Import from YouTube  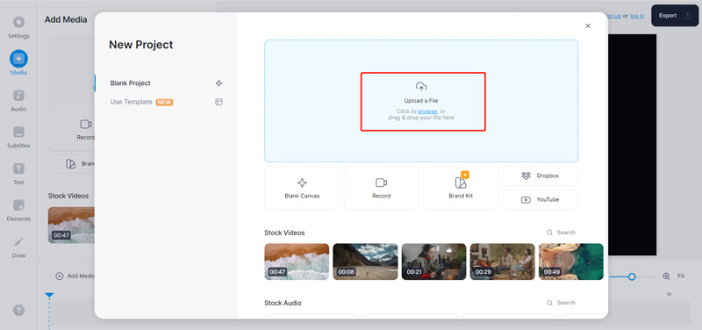(540, 200)
